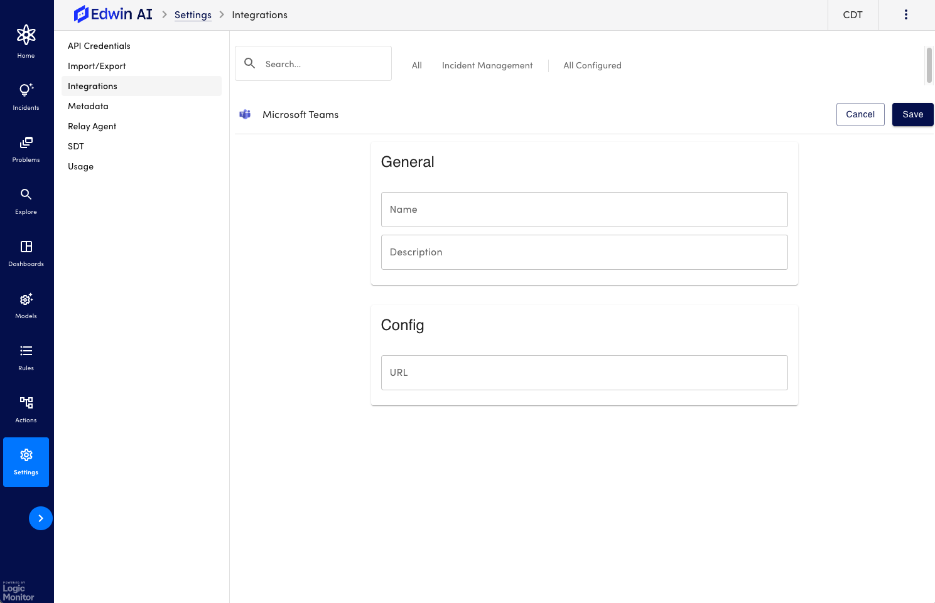935x603 pixels.
Task: Cancel the integration setup
Action: click(x=860, y=114)
